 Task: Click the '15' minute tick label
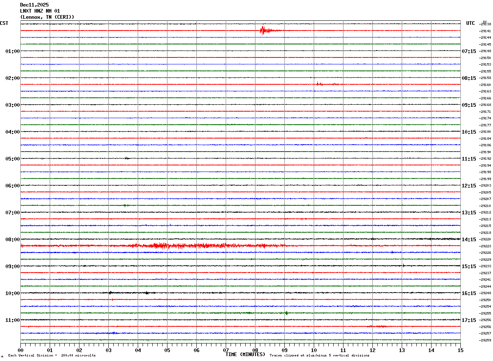460,350
